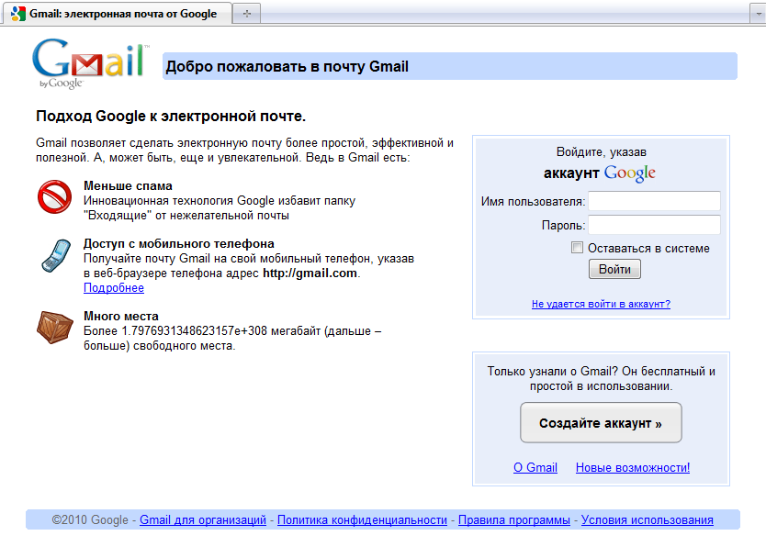766x558 pixels.
Task: Click the Google favicon on the tab
Action: pyautogui.click(x=17, y=14)
